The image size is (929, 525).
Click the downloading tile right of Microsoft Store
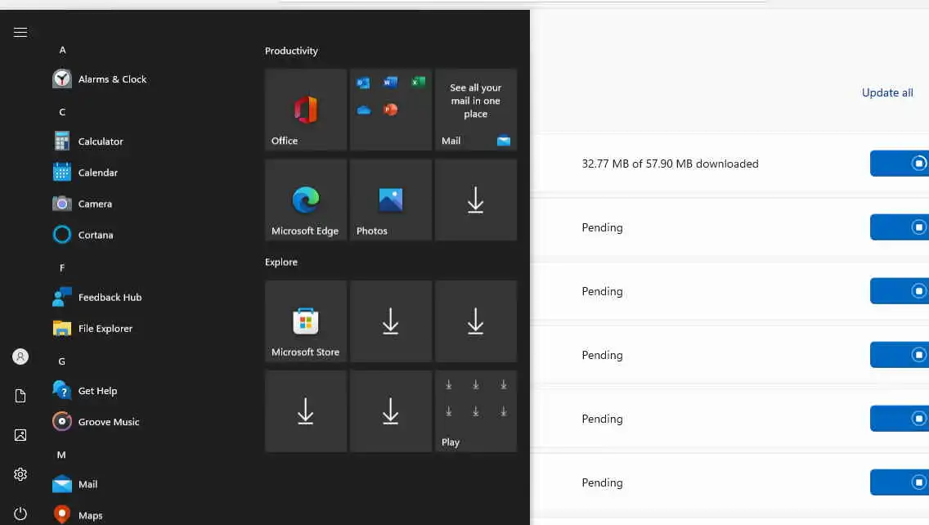point(390,321)
